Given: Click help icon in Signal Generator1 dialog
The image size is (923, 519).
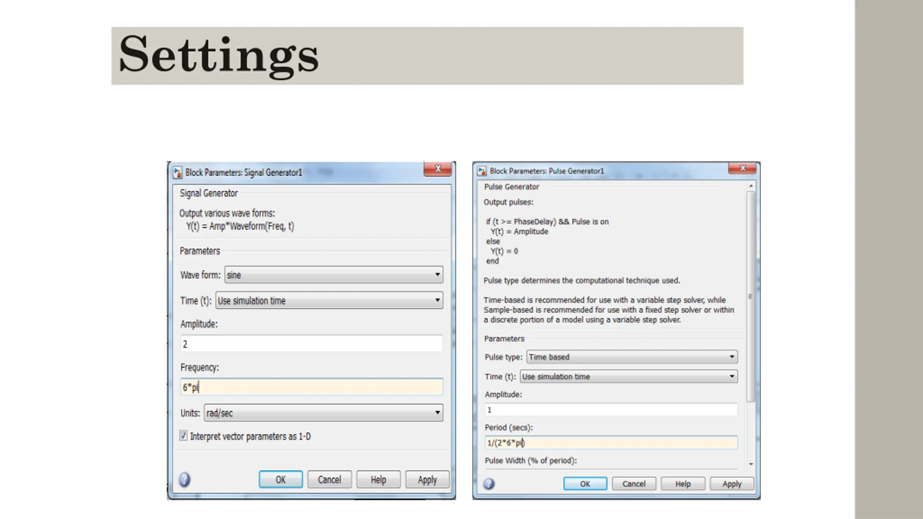Looking at the screenshot, I should click(x=184, y=480).
